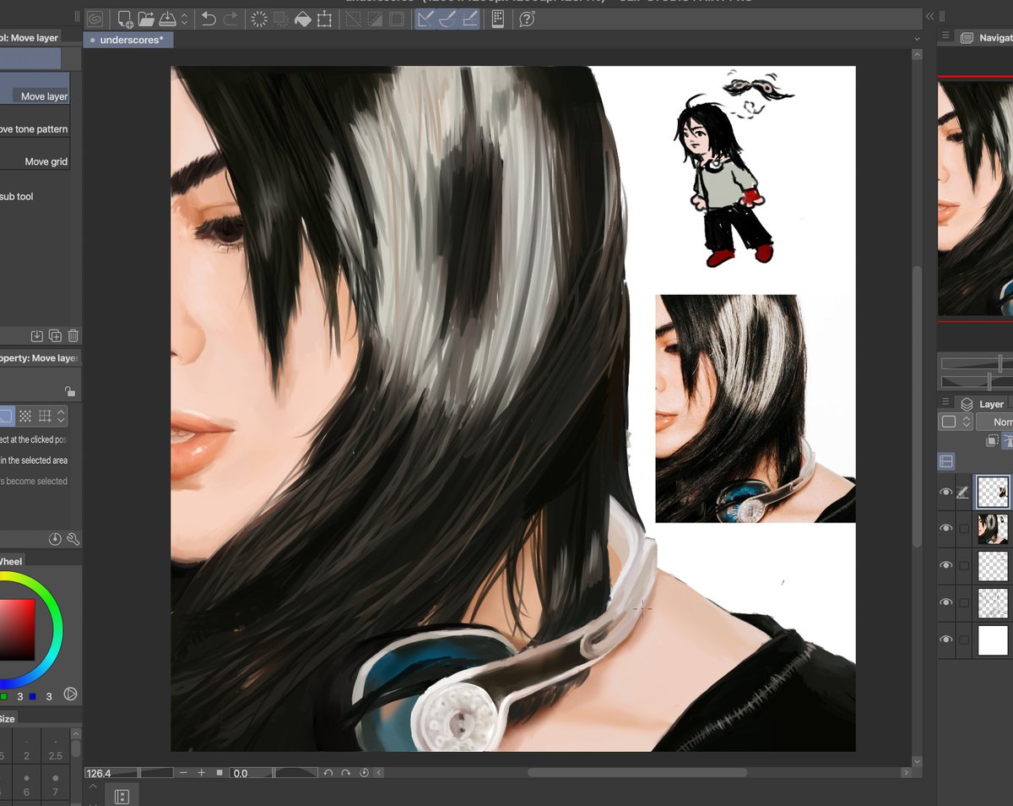Open smartphone companion mode icon
Image resolution: width=1013 pixels, height=806 pixels.
(x=498, y=19)
